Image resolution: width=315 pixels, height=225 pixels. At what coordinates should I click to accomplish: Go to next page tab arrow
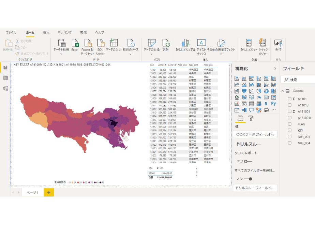[18, 193]
